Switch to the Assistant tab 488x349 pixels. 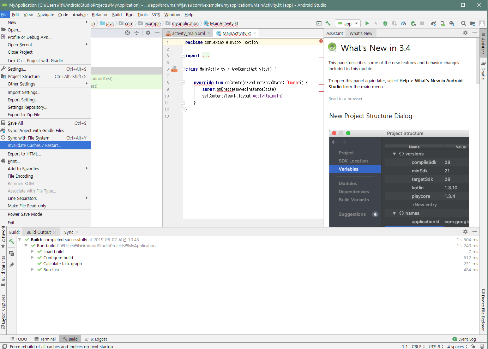(335, 33)
